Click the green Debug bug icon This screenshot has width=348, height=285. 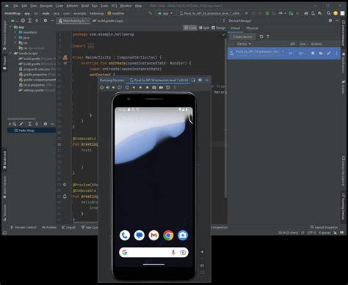click(x=267, y=13)
